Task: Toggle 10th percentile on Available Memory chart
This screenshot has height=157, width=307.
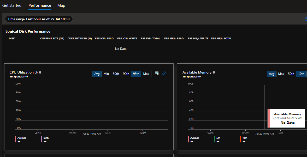Action: pyautogui.click(x=301, y=74)
